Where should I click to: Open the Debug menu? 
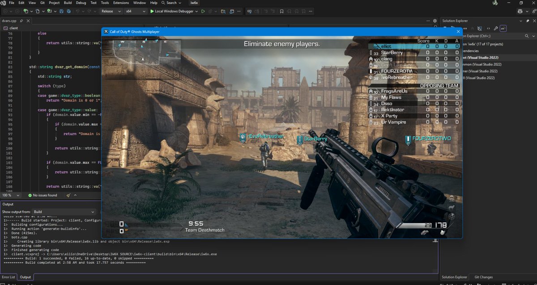tap(81, 3)
